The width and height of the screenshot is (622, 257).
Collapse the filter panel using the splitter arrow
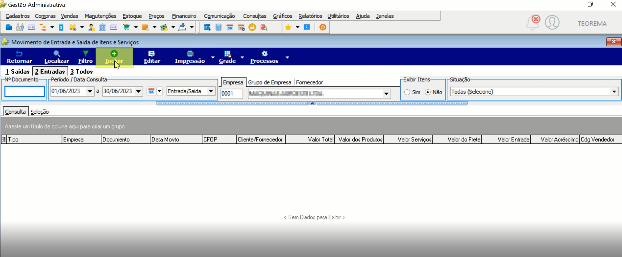pyautogui.click(x=312, y=104)
